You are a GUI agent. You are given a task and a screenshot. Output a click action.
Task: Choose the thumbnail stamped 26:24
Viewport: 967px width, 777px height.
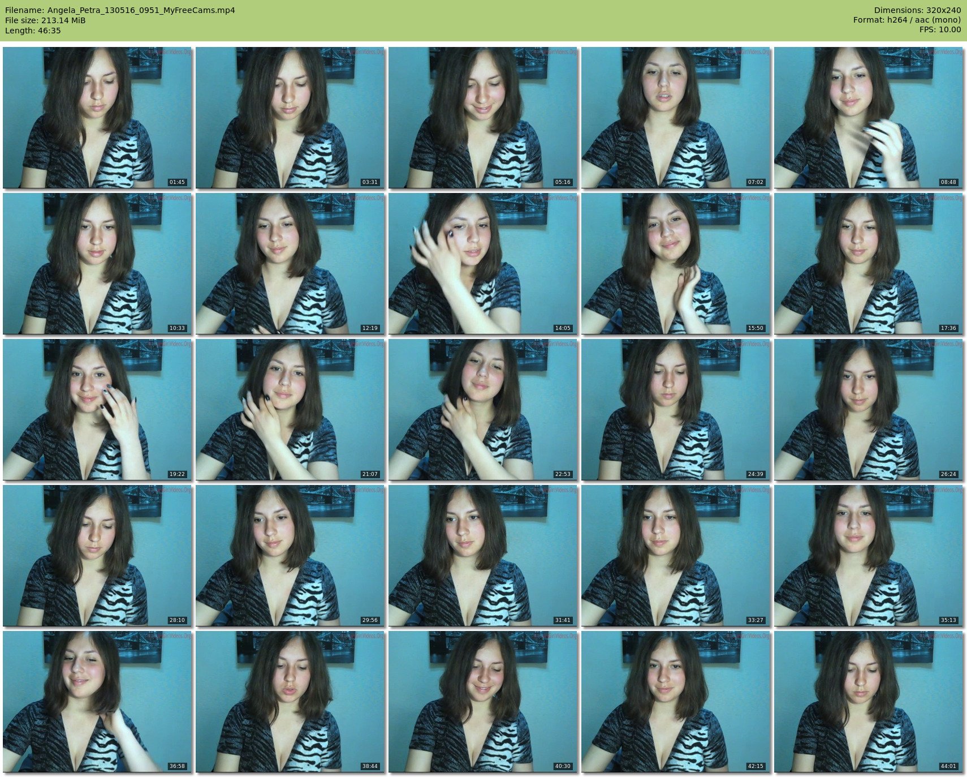(869, 410)
